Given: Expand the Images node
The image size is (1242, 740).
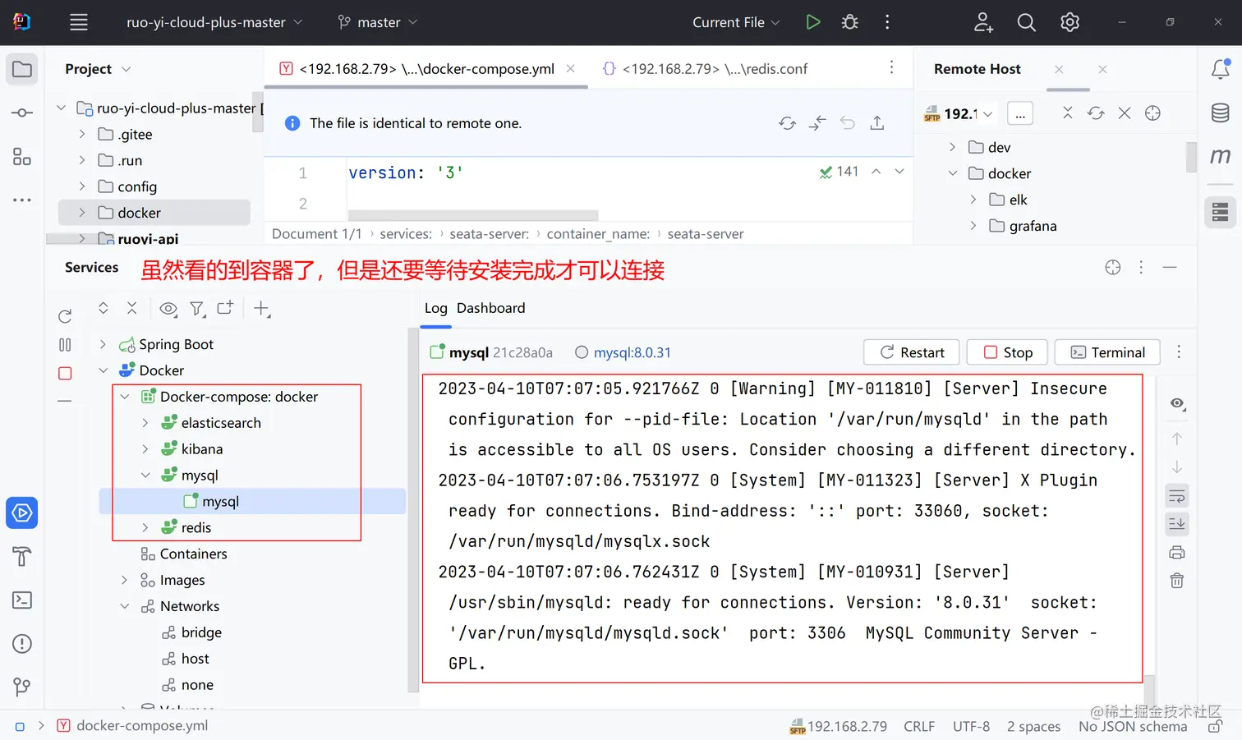Looking at the screenshot, I should point(124,580).
